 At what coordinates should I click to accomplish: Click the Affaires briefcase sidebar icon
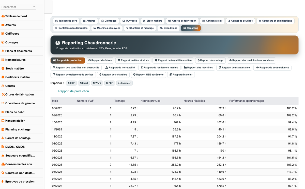pyautogui.click(x=3, y=25)
